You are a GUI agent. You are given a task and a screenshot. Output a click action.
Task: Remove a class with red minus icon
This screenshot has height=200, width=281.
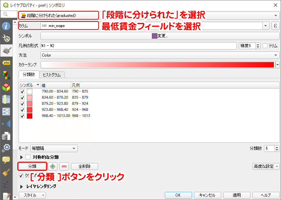click(64, 166)
